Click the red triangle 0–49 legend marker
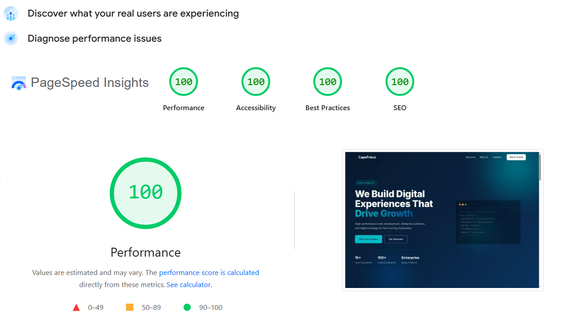This screenshot has height=318, width=578. [76, 307]
